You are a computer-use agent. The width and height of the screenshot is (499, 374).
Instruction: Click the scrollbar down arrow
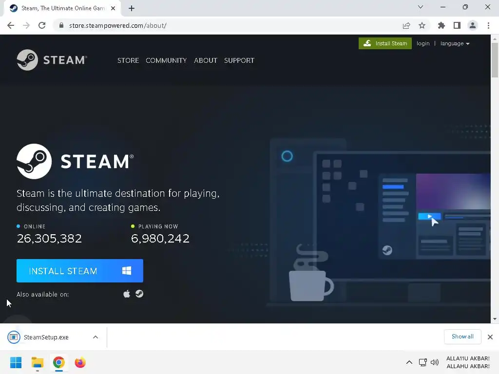pos(495,319)
